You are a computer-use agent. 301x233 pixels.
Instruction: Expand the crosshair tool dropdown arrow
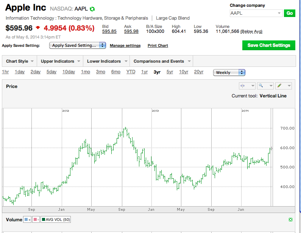coord(253,86)
